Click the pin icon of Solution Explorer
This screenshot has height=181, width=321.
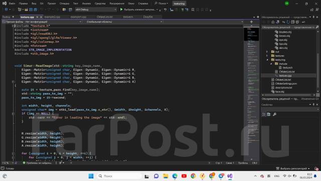[x=313, y=17]
